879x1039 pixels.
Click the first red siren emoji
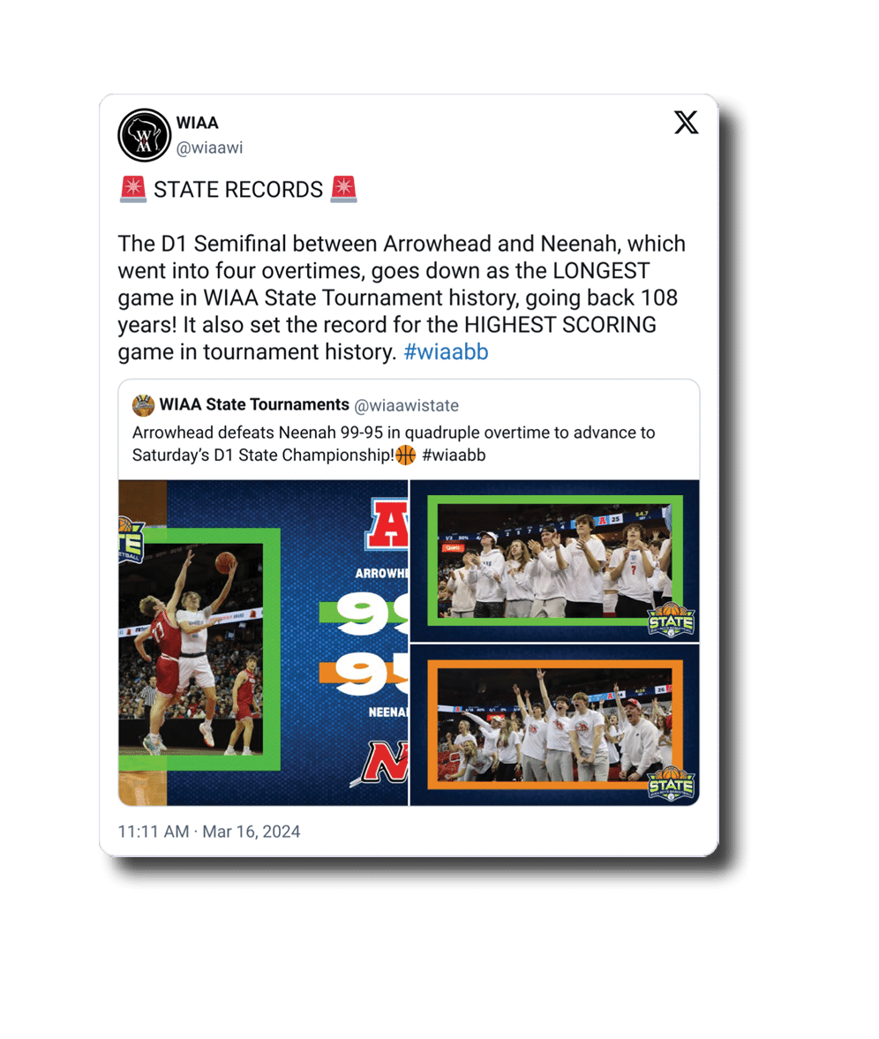[133, 189]
